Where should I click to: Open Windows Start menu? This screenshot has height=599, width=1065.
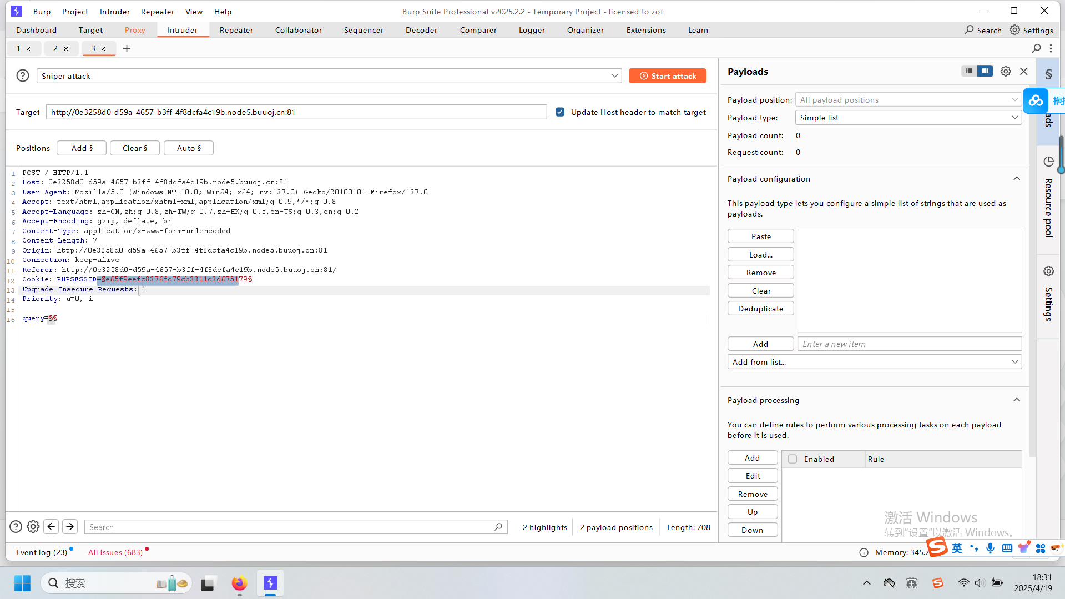[22, 583]
